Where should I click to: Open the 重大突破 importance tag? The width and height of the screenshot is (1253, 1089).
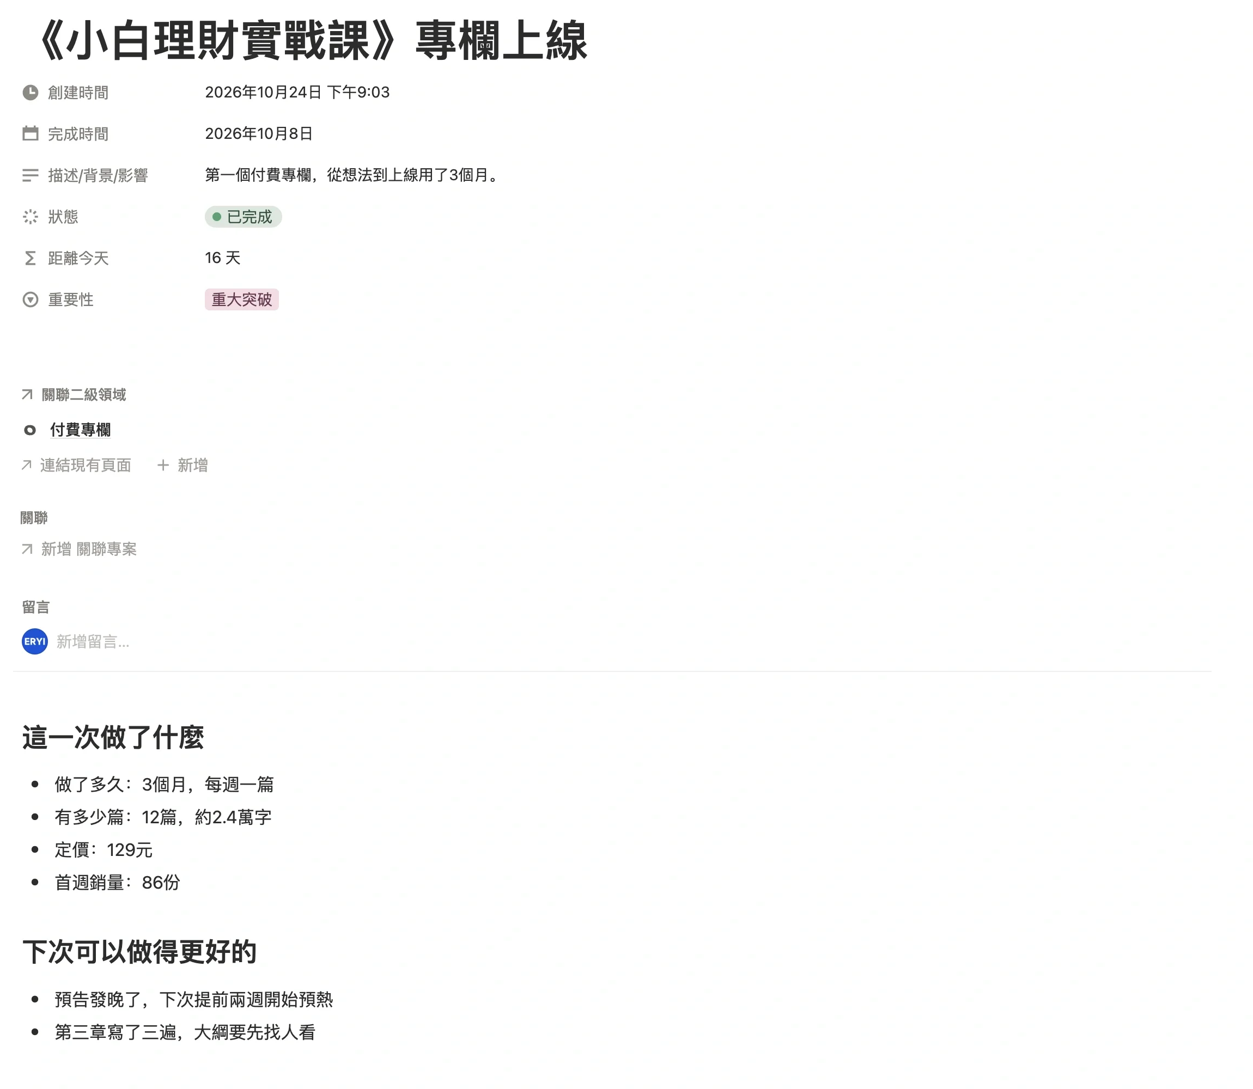pos(242,299)
